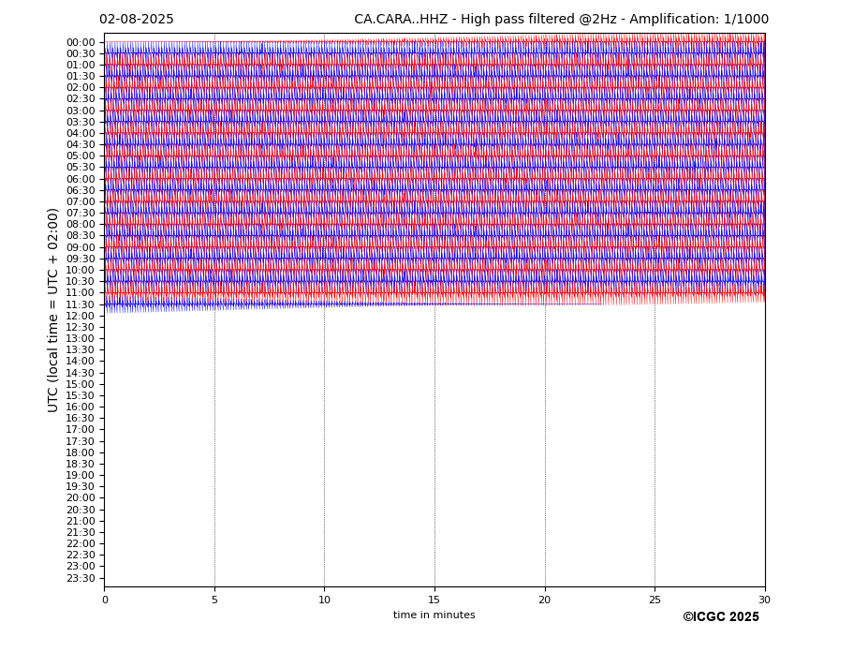
Task: Click the x-axis tick label 0
Action: pyautogui.click(x=105, y=600)
